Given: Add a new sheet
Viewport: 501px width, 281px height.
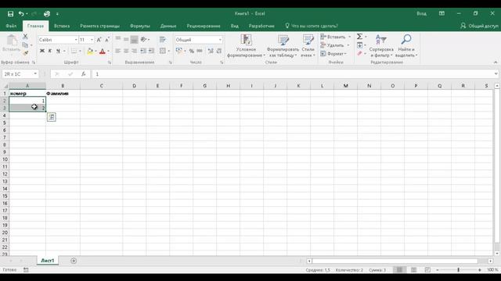Looking at the screenshot, I should click(74, 261).
